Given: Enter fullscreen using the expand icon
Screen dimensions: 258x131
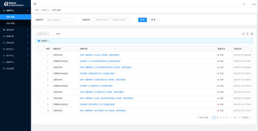Looking at the screenshot, I should [243, 4].
